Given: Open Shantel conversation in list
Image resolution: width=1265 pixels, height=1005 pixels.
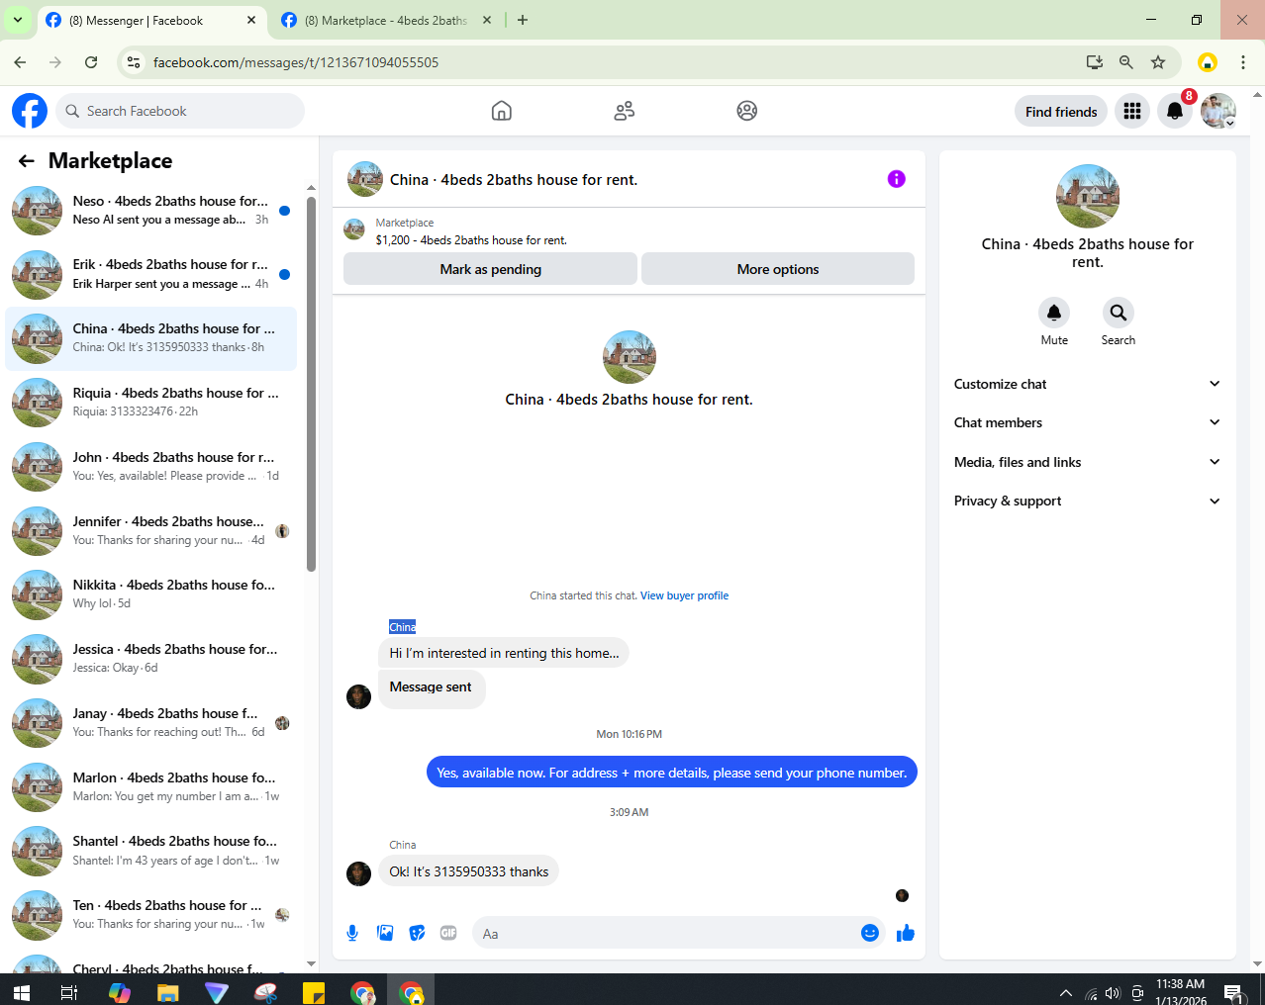Looking at the screenshot, I should (x=151, y=851).
